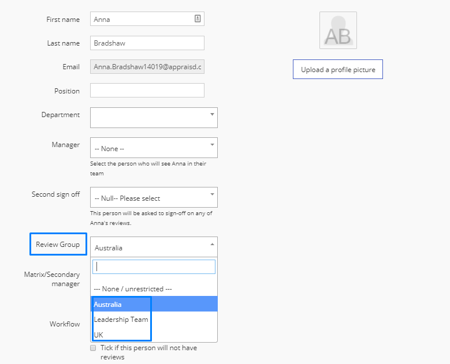Image resolution: width=450 pixels, height=364 pixels.
Task: Tick the person will not have reviews checkbox
Action: click(x=93, y=348)
